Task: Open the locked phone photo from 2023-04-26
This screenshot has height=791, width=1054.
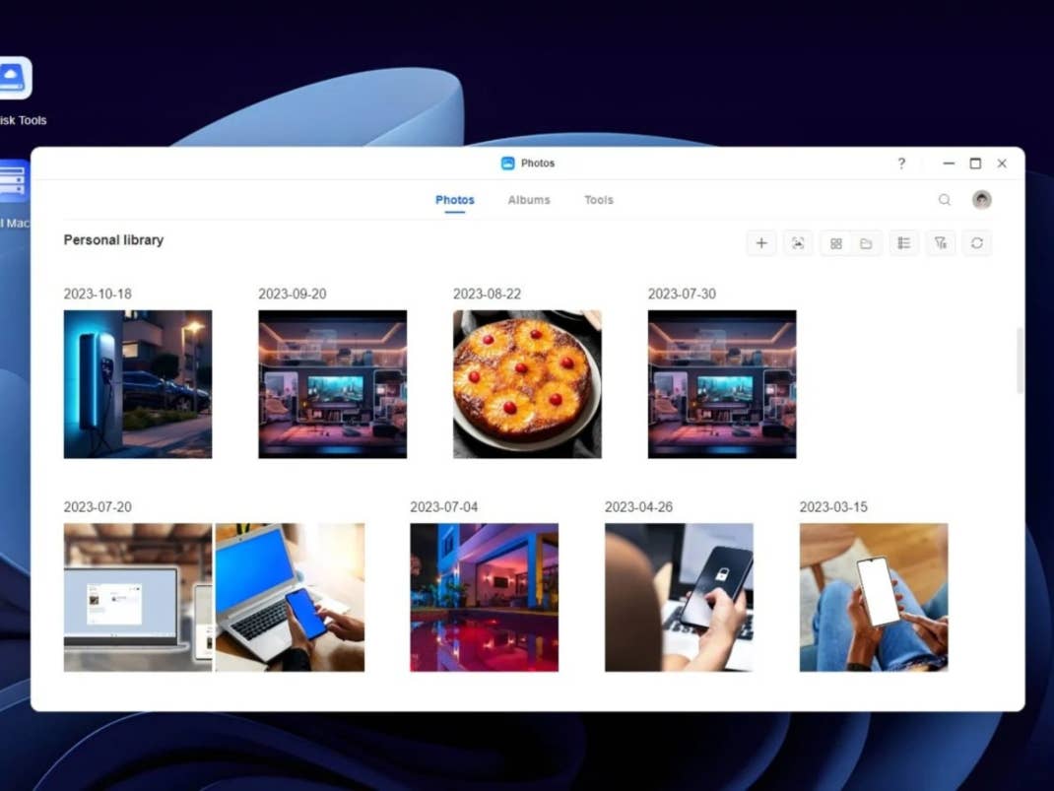Action: pos(679,598)
